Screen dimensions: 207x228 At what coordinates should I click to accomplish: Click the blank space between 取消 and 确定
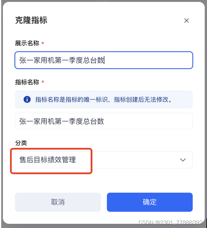coord(104,202)
